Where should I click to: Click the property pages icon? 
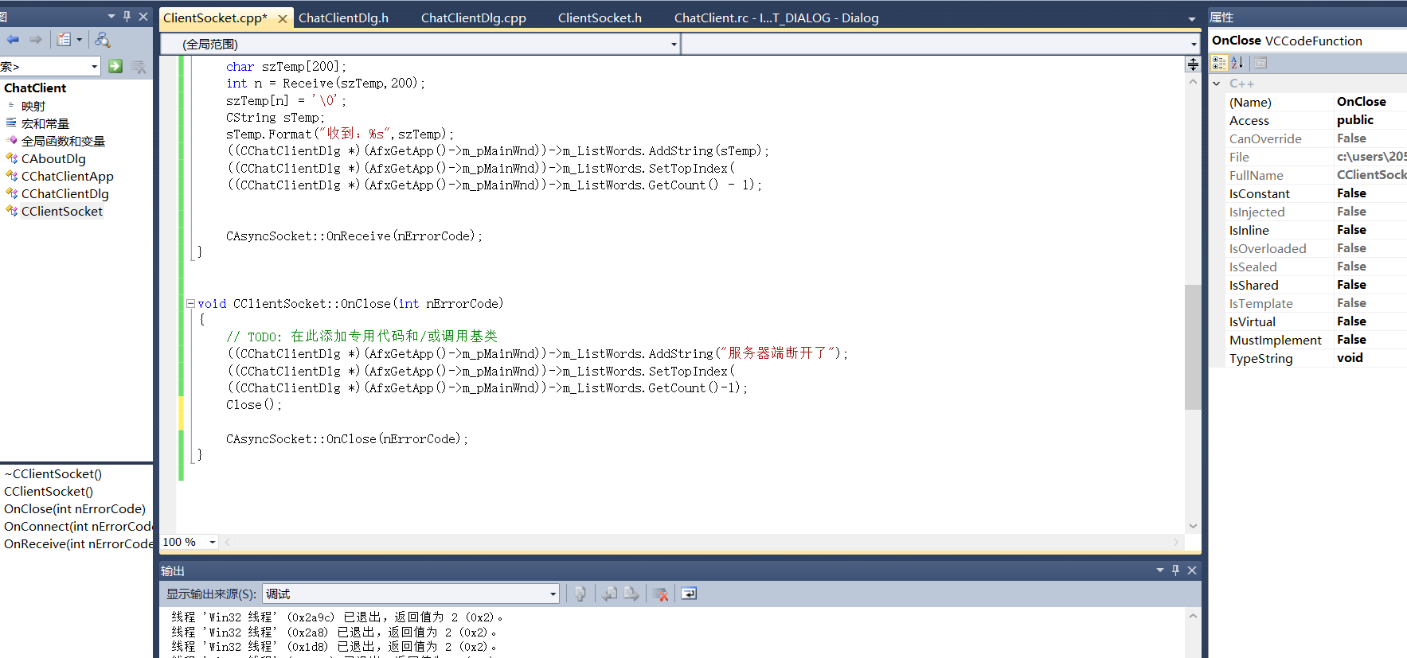[1260, 63]
